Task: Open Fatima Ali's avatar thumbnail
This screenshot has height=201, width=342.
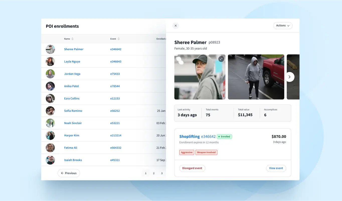Action: tap(50, 148)
